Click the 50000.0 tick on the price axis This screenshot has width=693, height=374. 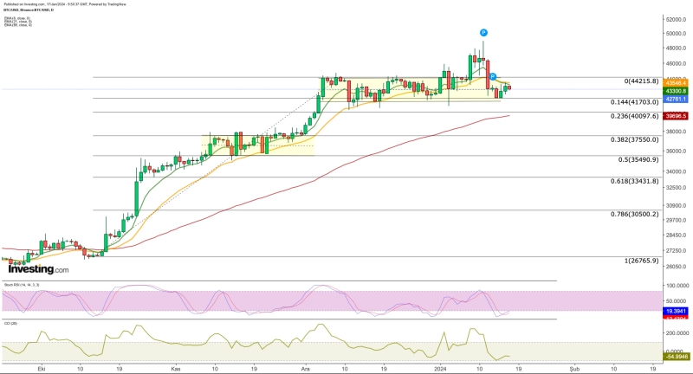[676, 34]
